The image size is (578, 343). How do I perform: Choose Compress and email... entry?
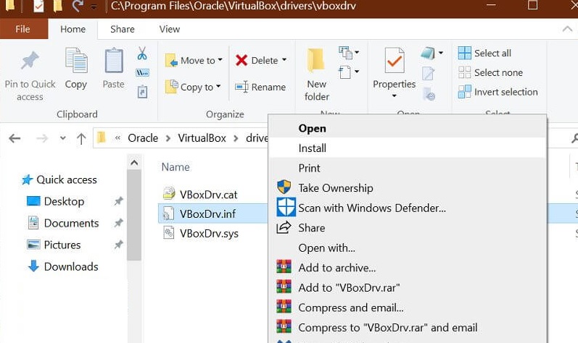click(x=408, y=308)
